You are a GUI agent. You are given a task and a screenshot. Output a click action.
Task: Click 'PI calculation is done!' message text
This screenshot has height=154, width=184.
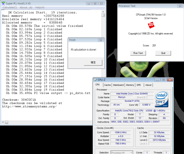83,50
